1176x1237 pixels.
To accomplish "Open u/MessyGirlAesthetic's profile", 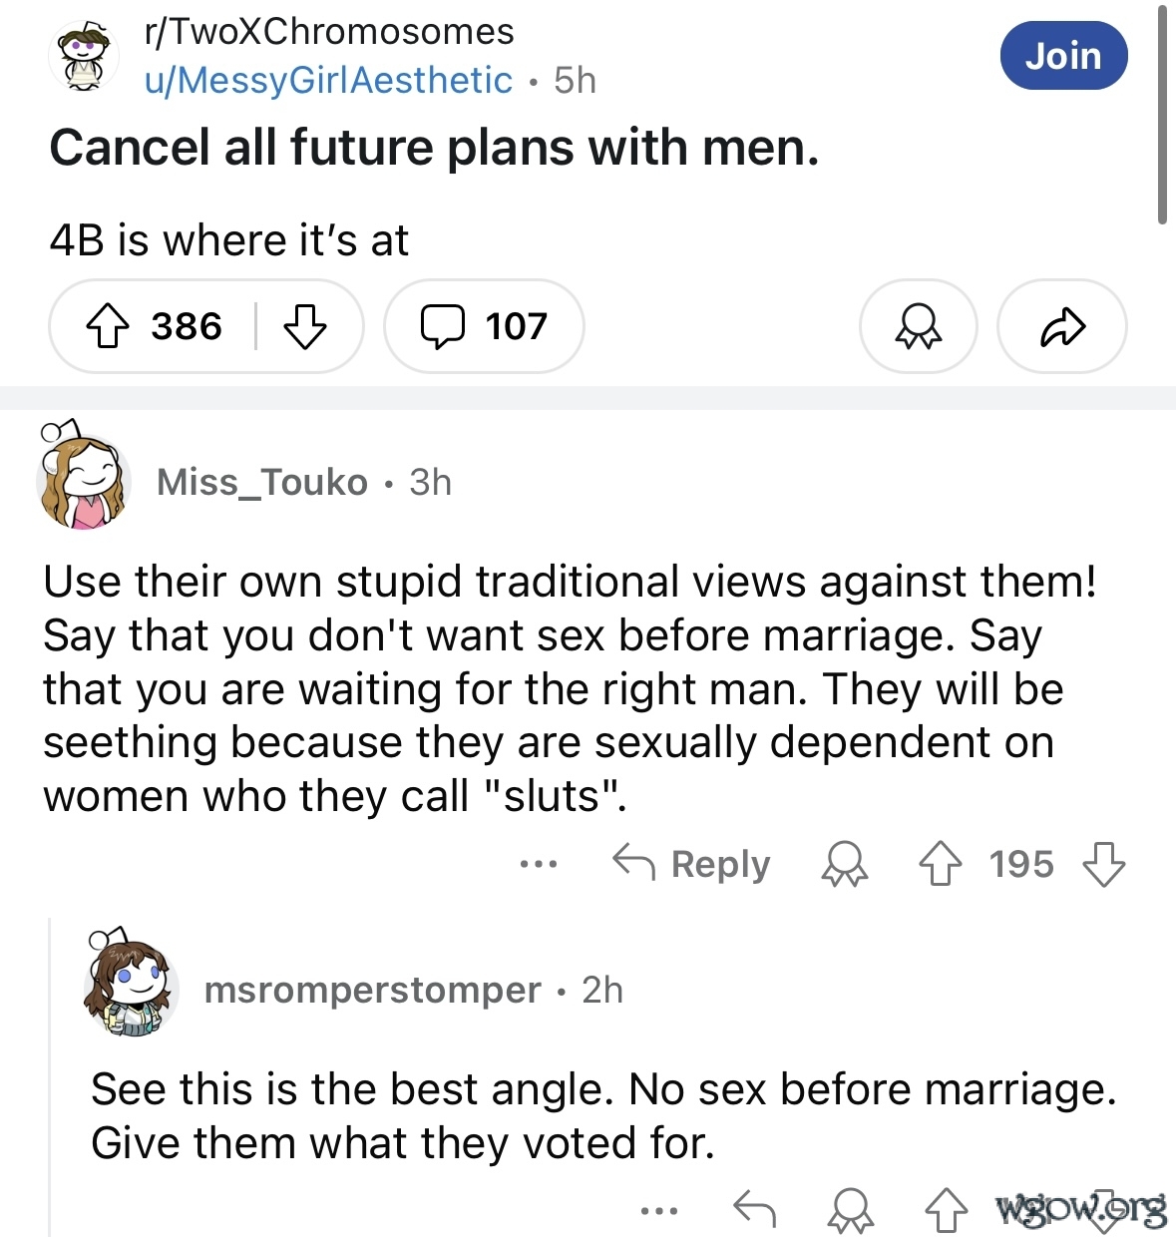I will pyautogui.click(x=328, y=80).
